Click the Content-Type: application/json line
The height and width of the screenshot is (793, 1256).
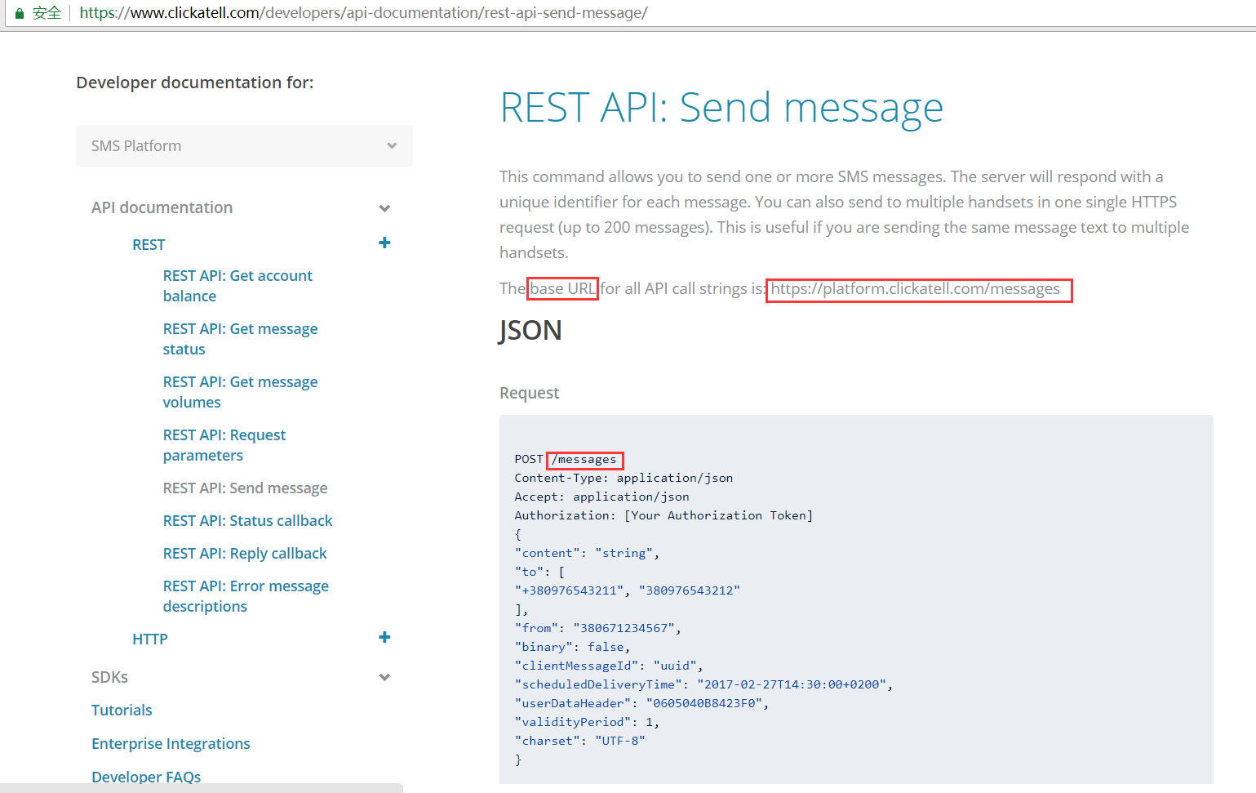coord(624,478)
